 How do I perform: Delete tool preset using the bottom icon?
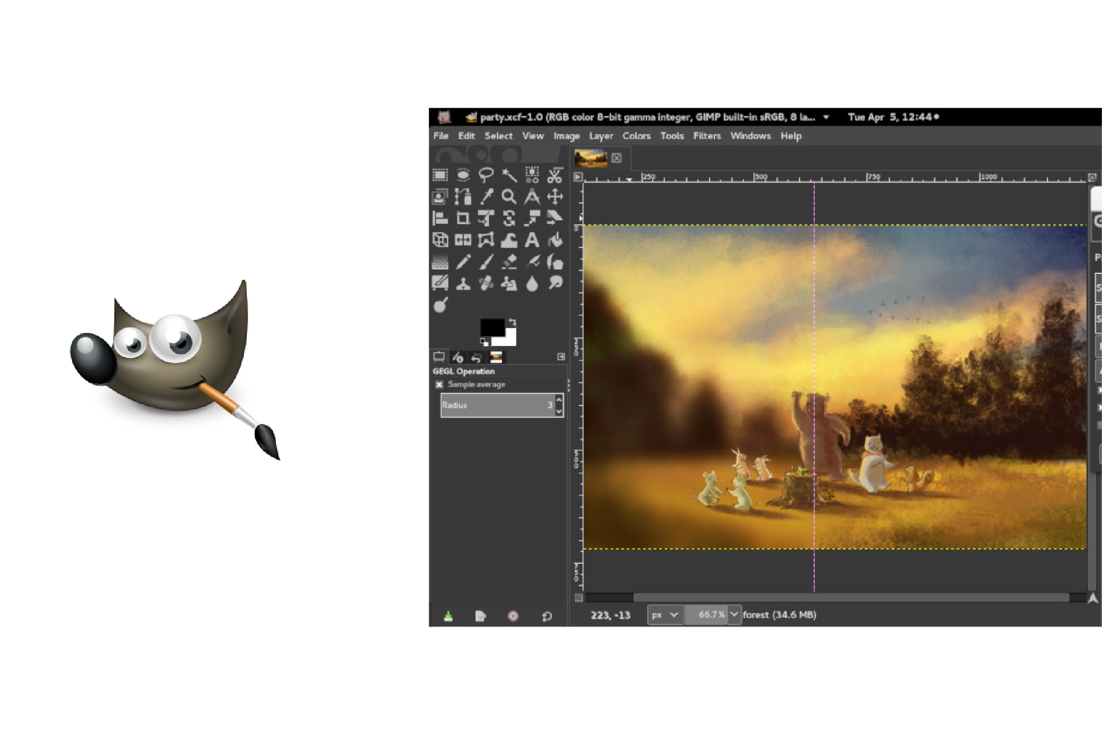pyautogui.click(x=513, y=616)
